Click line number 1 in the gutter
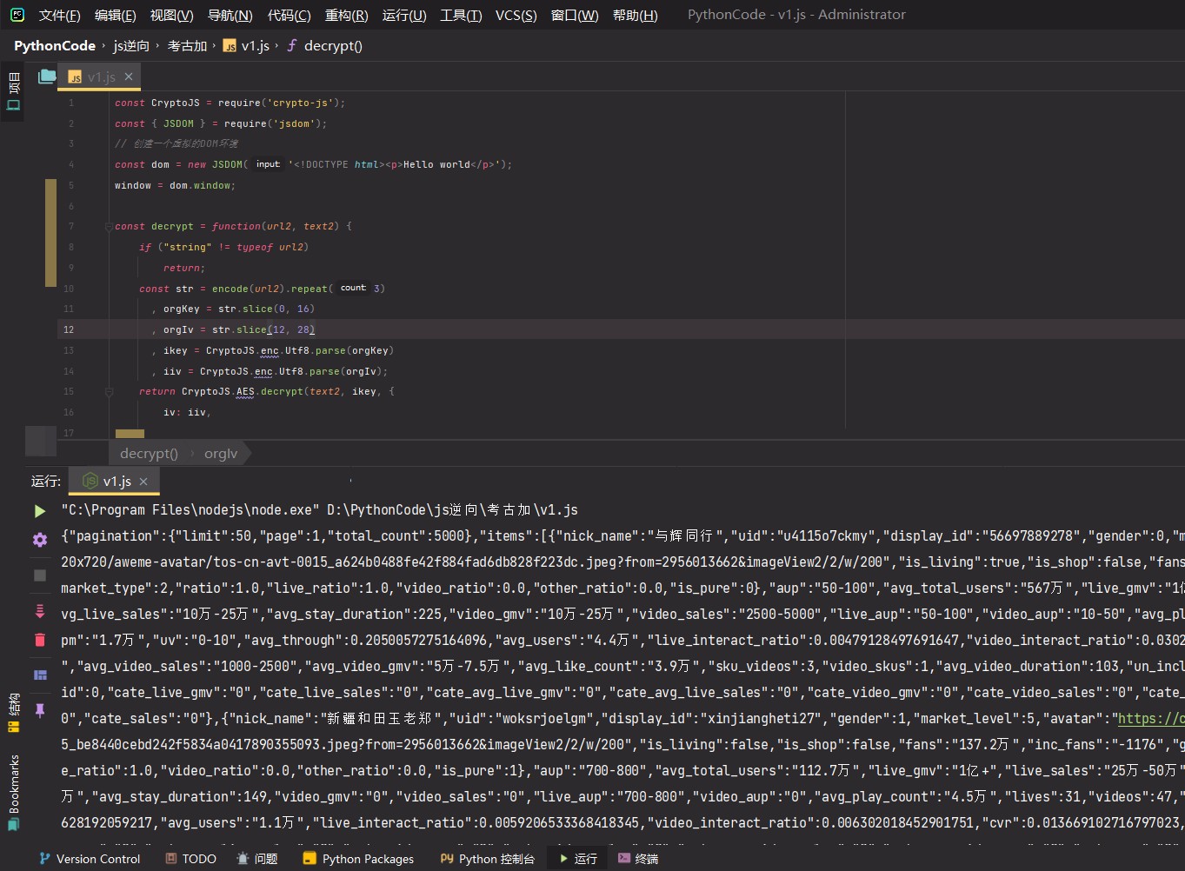This screenshot has height=871, width=1185. pos(71,103)
